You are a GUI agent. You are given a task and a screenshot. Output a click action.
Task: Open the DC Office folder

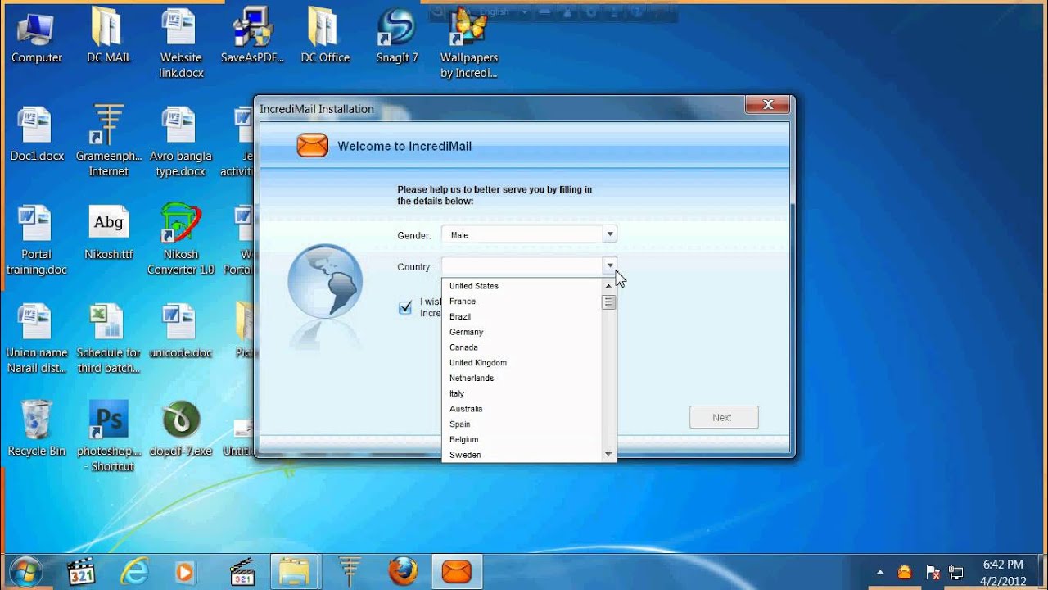(325, 37)
